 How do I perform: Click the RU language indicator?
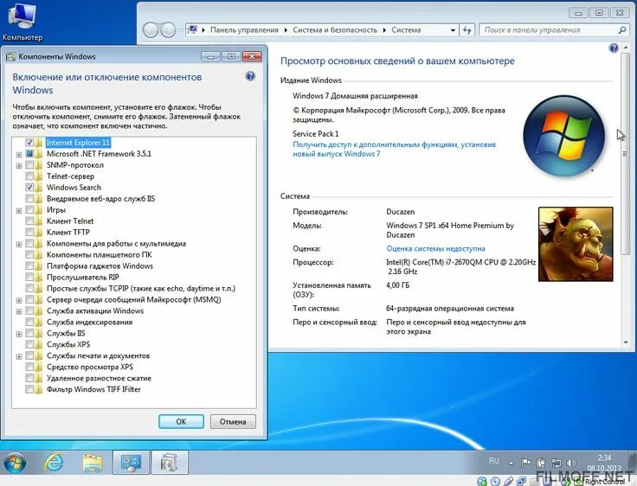click(x=493, y=461)
